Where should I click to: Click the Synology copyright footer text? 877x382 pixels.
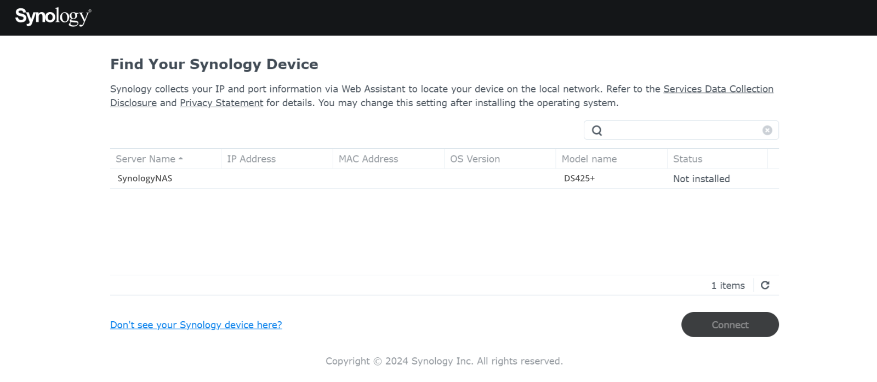[444, 361]
